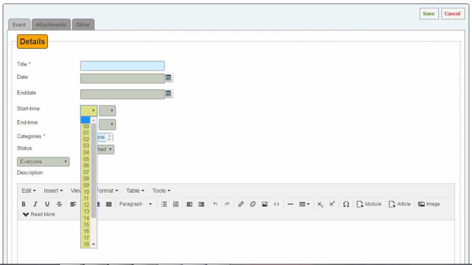
Task: Open the special character Omega icon
Action: (x=346, y=204)
